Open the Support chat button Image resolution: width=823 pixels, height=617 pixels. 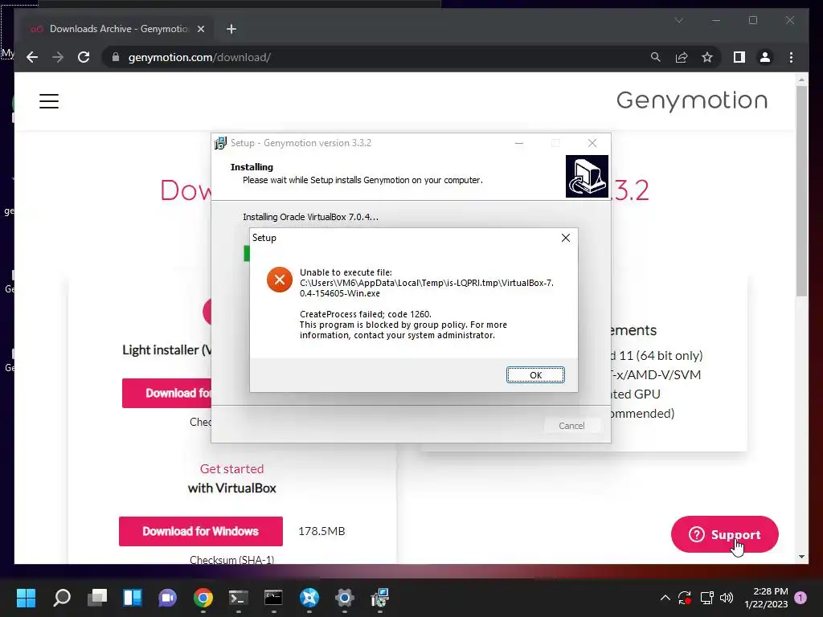tap(724, 534)
